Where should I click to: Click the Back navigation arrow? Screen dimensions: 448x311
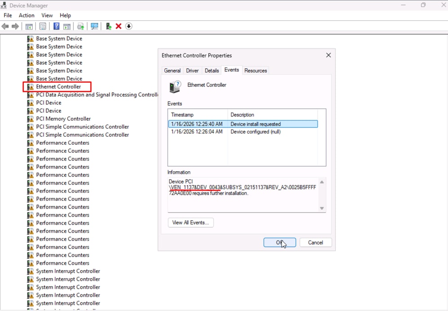pos(5,26)
